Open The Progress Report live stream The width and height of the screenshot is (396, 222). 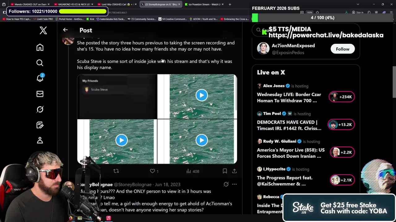(x=284, y=181)
